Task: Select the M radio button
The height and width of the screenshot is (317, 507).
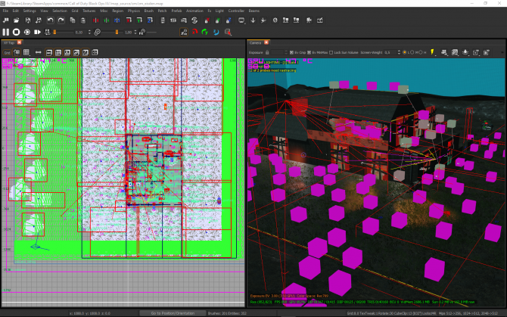Action: [x=412, y=52]
